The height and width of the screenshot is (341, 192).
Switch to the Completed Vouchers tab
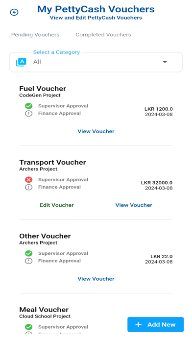click(103, 35)
